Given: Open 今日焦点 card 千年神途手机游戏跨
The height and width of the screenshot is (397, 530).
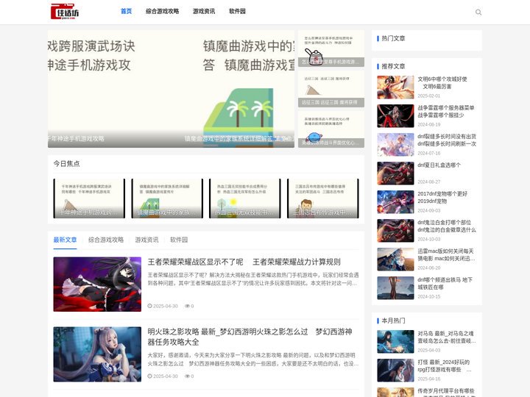Looking at the screenshot, I should tap(89, 198).
